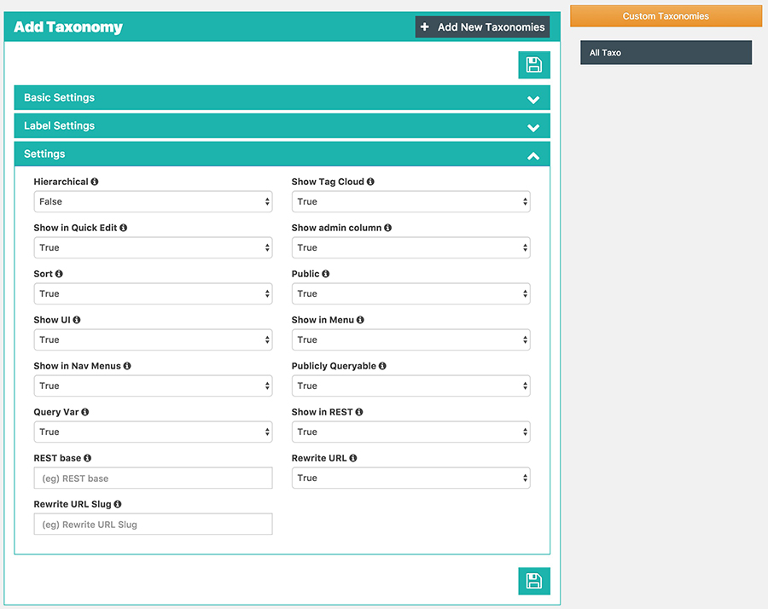Focus the REST base input field
The image size is (768, 609).
[x=153, y=478]
